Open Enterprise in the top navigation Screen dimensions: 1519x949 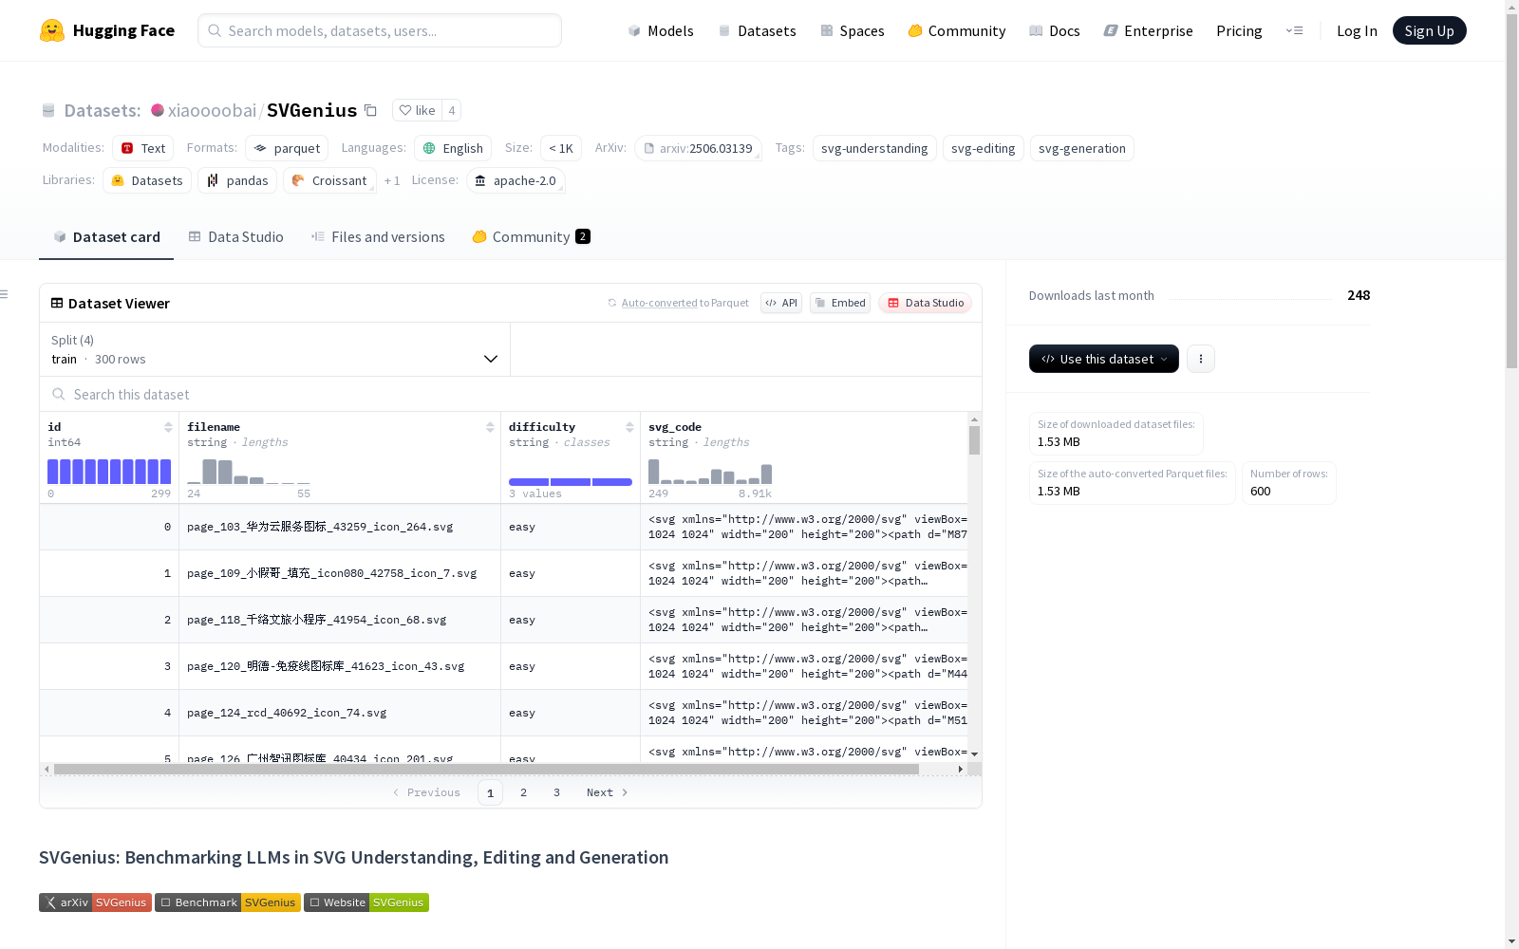pyautogui.click(x=1149, y=30)
